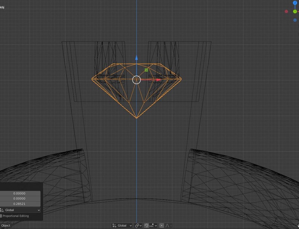
Task: Open the proportional falloff curve dropdown
Action: (168, 226)
